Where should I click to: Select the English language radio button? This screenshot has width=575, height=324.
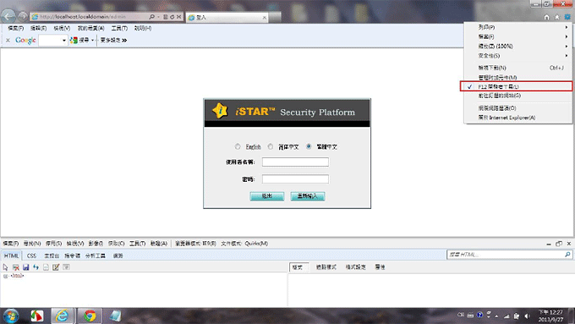[x=238, y=146]
